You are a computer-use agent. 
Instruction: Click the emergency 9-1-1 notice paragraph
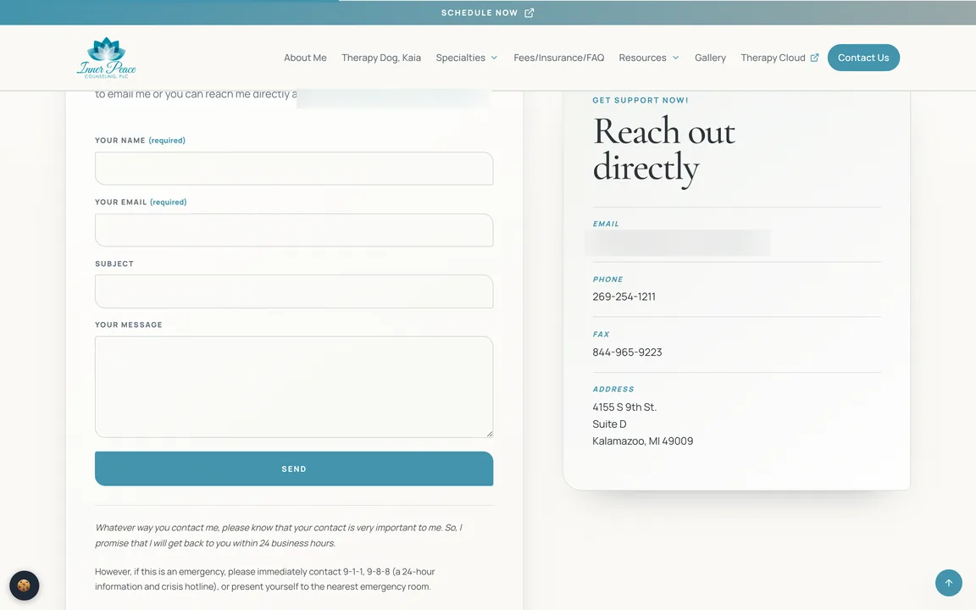pyautogui.click(x=264, y=579)
